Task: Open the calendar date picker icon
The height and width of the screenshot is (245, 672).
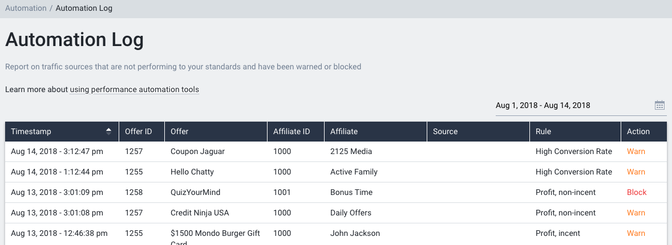Action: pos(659,105)
